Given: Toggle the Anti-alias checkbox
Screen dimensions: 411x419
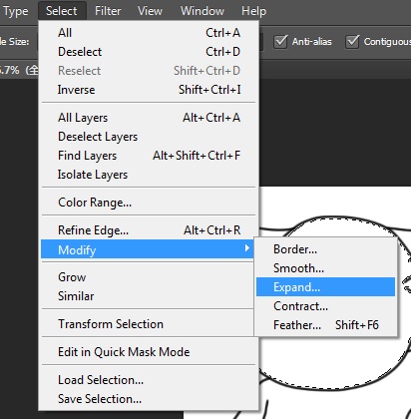Looking at the screenshot, I should [x=280, y=42].
